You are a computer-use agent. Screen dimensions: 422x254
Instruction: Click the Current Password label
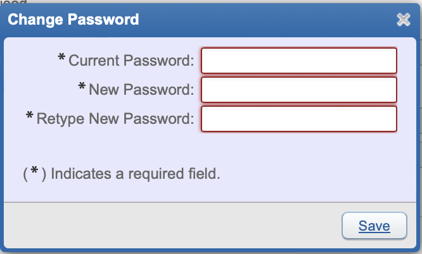(x=131, y=61)
